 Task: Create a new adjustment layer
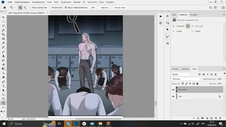(207, 118)
